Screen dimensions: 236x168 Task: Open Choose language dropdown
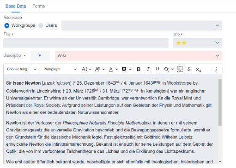(x=22, y=69)
